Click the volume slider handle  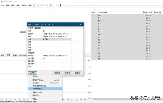tap(61, 5)
